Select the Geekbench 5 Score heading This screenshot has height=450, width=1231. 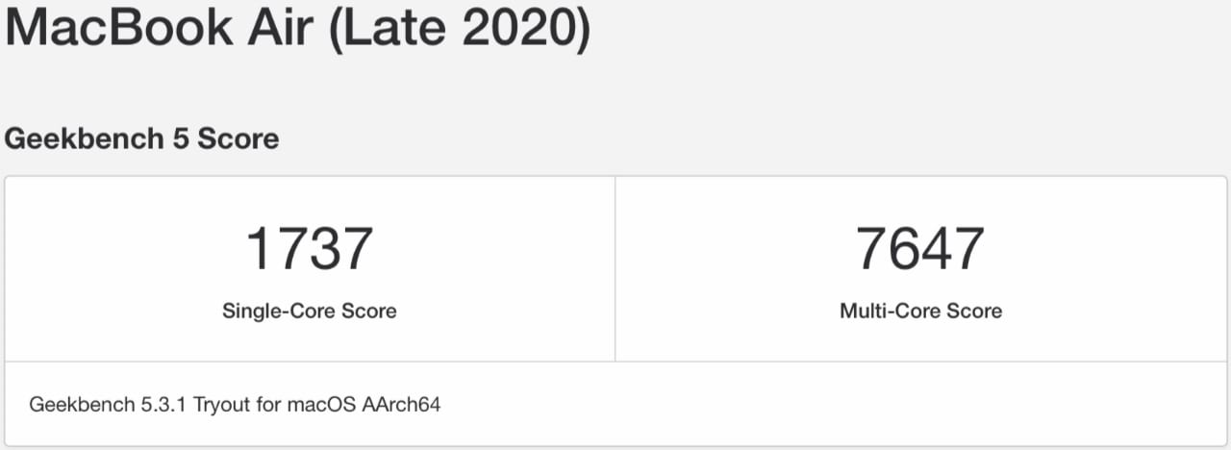pos(142,138)
